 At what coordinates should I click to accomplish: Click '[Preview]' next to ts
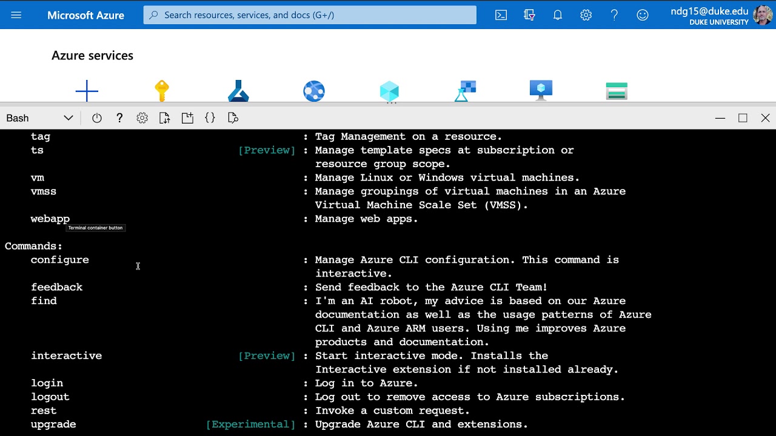coord(267,150)
